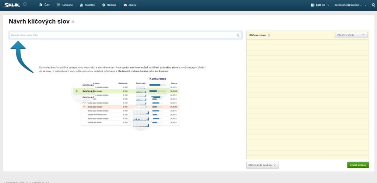Click info icon next to page title
This screenshot has width=377, height=183.
click(73, 22)
